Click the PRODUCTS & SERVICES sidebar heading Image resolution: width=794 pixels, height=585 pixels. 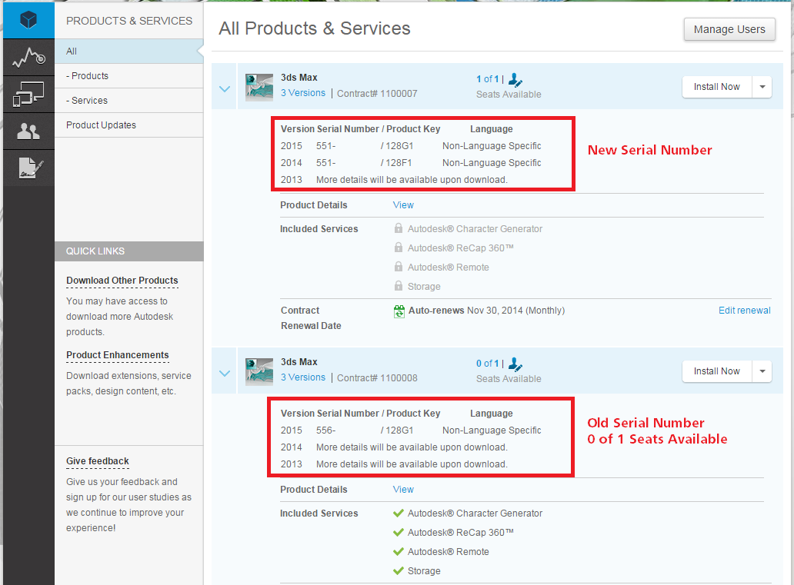pyautogui.click(x=129, y=21)
